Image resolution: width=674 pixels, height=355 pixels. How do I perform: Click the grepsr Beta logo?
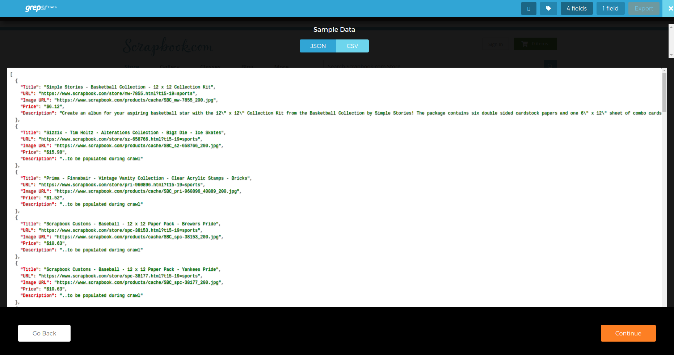pos(41,8)
